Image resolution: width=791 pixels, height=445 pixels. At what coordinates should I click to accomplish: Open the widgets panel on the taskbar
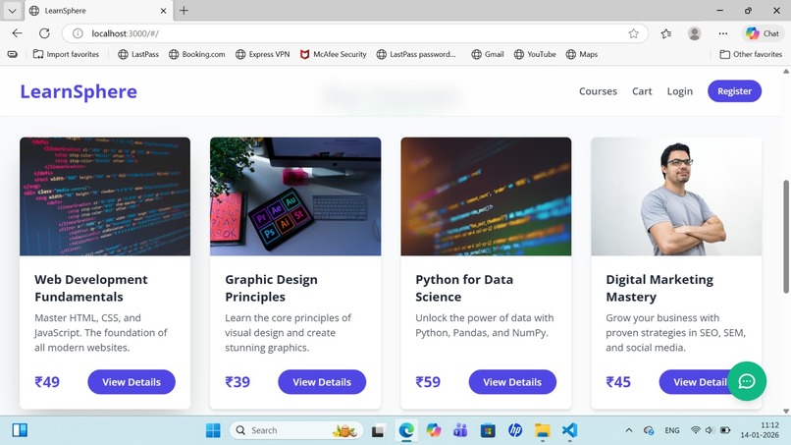20,430
